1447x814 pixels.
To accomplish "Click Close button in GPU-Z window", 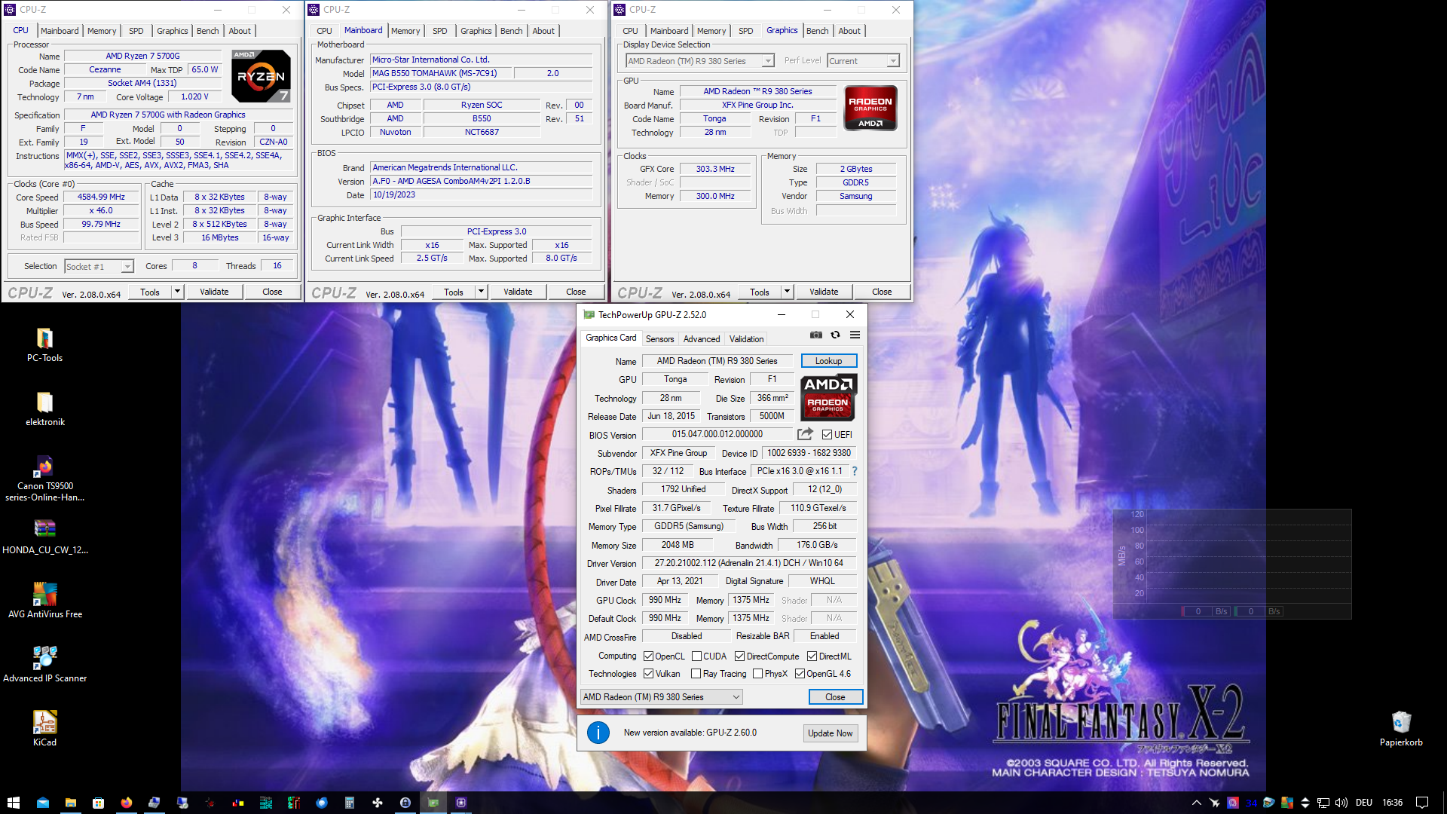I will point(835,697).
